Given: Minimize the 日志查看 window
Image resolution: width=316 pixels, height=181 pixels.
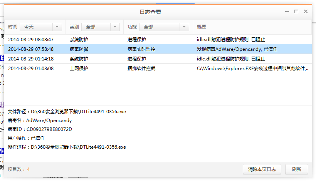Looking at the screenshot, I should click(x=287, y=12).
